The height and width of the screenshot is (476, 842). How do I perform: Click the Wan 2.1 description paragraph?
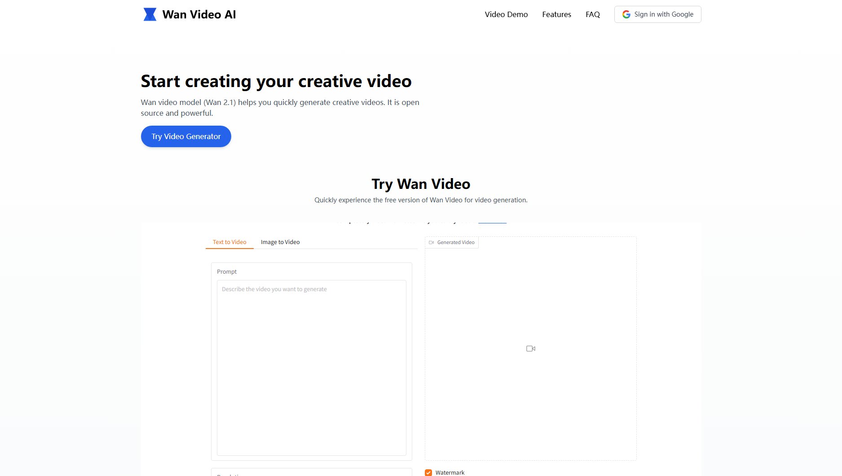tap(280, 108)
